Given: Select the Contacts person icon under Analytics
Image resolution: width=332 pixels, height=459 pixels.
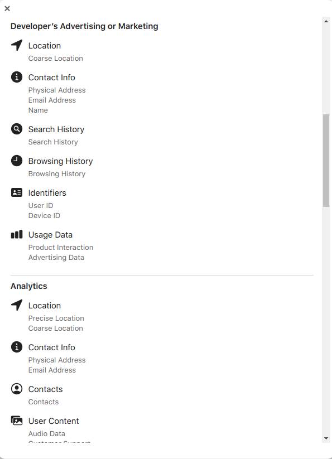Looking at the screenshot, I should pyautogui.click(x=16, y=389).
